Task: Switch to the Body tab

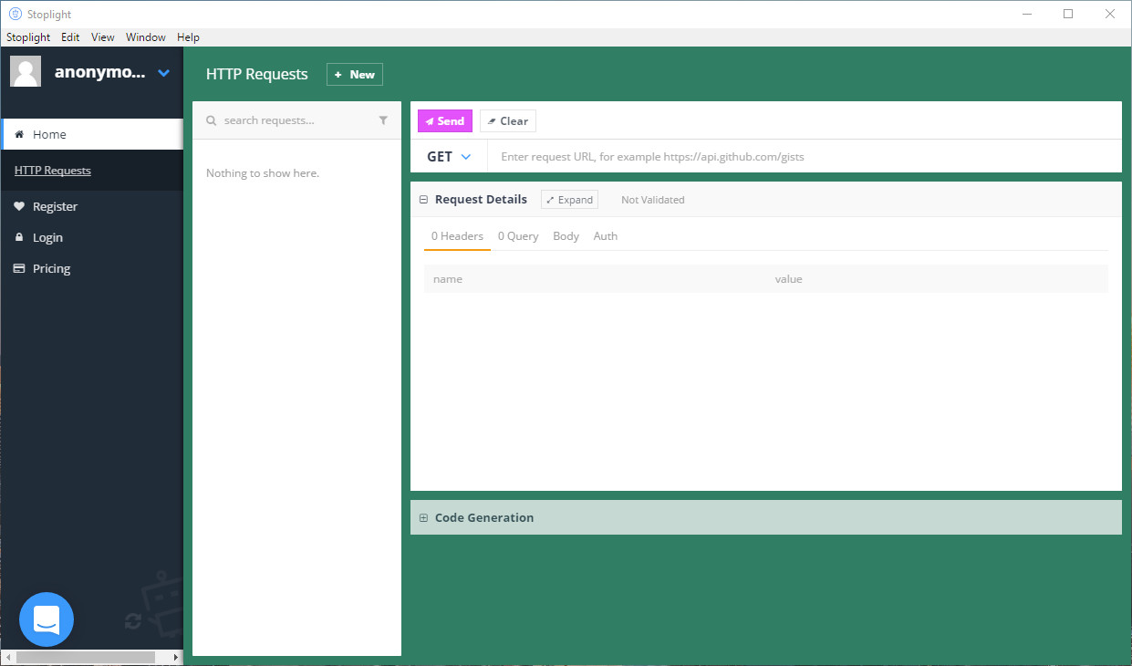Action: 566,236
